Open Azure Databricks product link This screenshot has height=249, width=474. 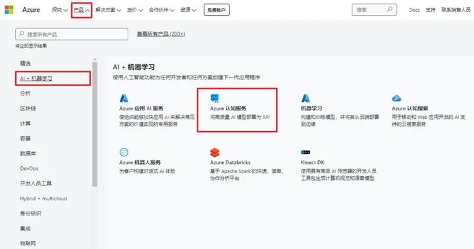(x=230, y=162)
